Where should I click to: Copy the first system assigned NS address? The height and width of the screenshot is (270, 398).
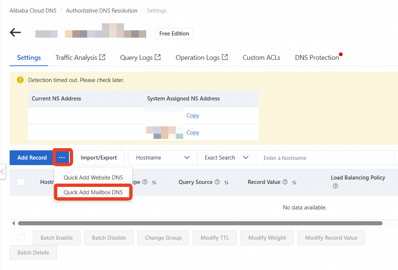click(x=193, y=116)
